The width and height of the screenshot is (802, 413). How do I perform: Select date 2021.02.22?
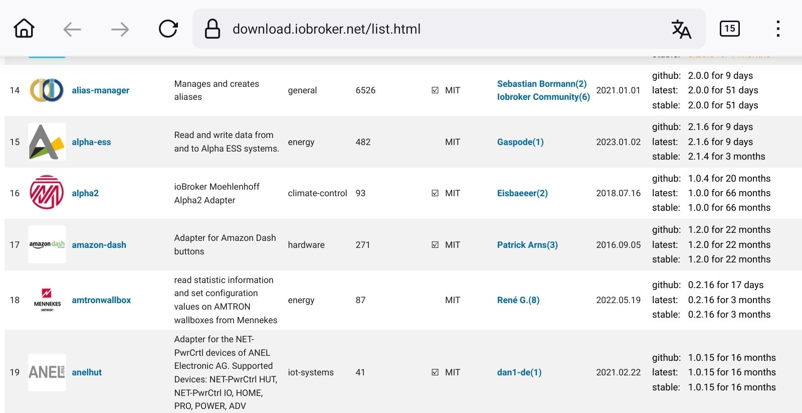point(618,372)
